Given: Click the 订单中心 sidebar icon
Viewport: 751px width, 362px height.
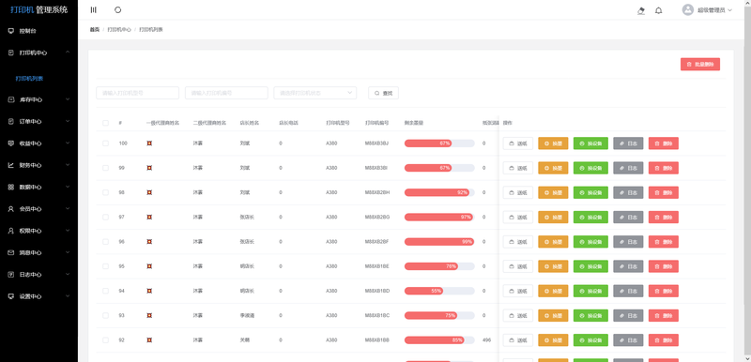Looking at the screenshot, I should [x=11, y=122].
